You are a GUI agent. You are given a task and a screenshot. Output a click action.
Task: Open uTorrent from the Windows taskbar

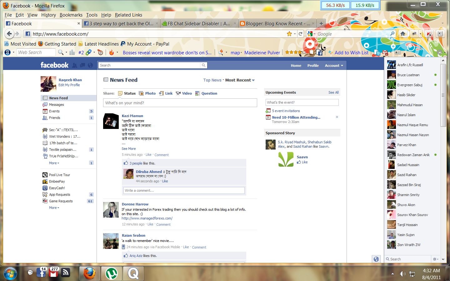coord(112,274)
